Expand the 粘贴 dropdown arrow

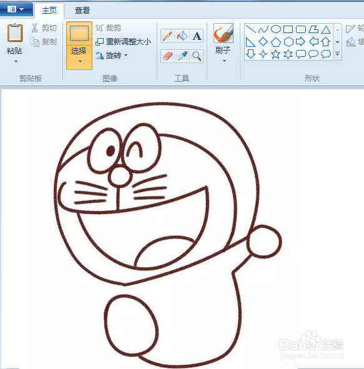click(16, 61)
